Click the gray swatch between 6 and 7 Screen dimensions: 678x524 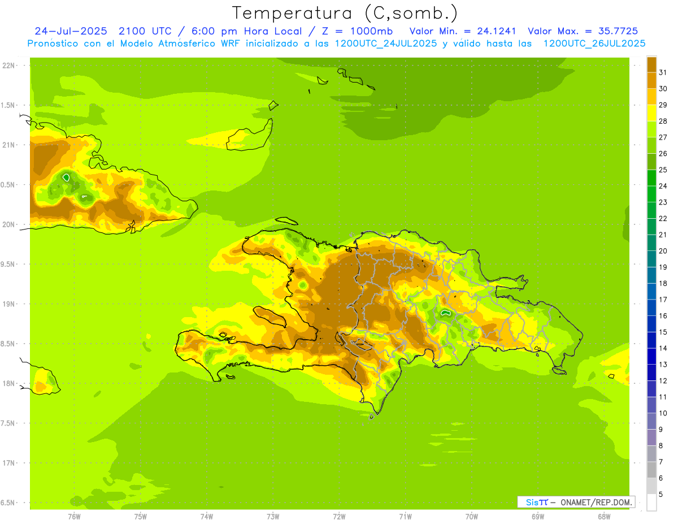tap(651, 470)
